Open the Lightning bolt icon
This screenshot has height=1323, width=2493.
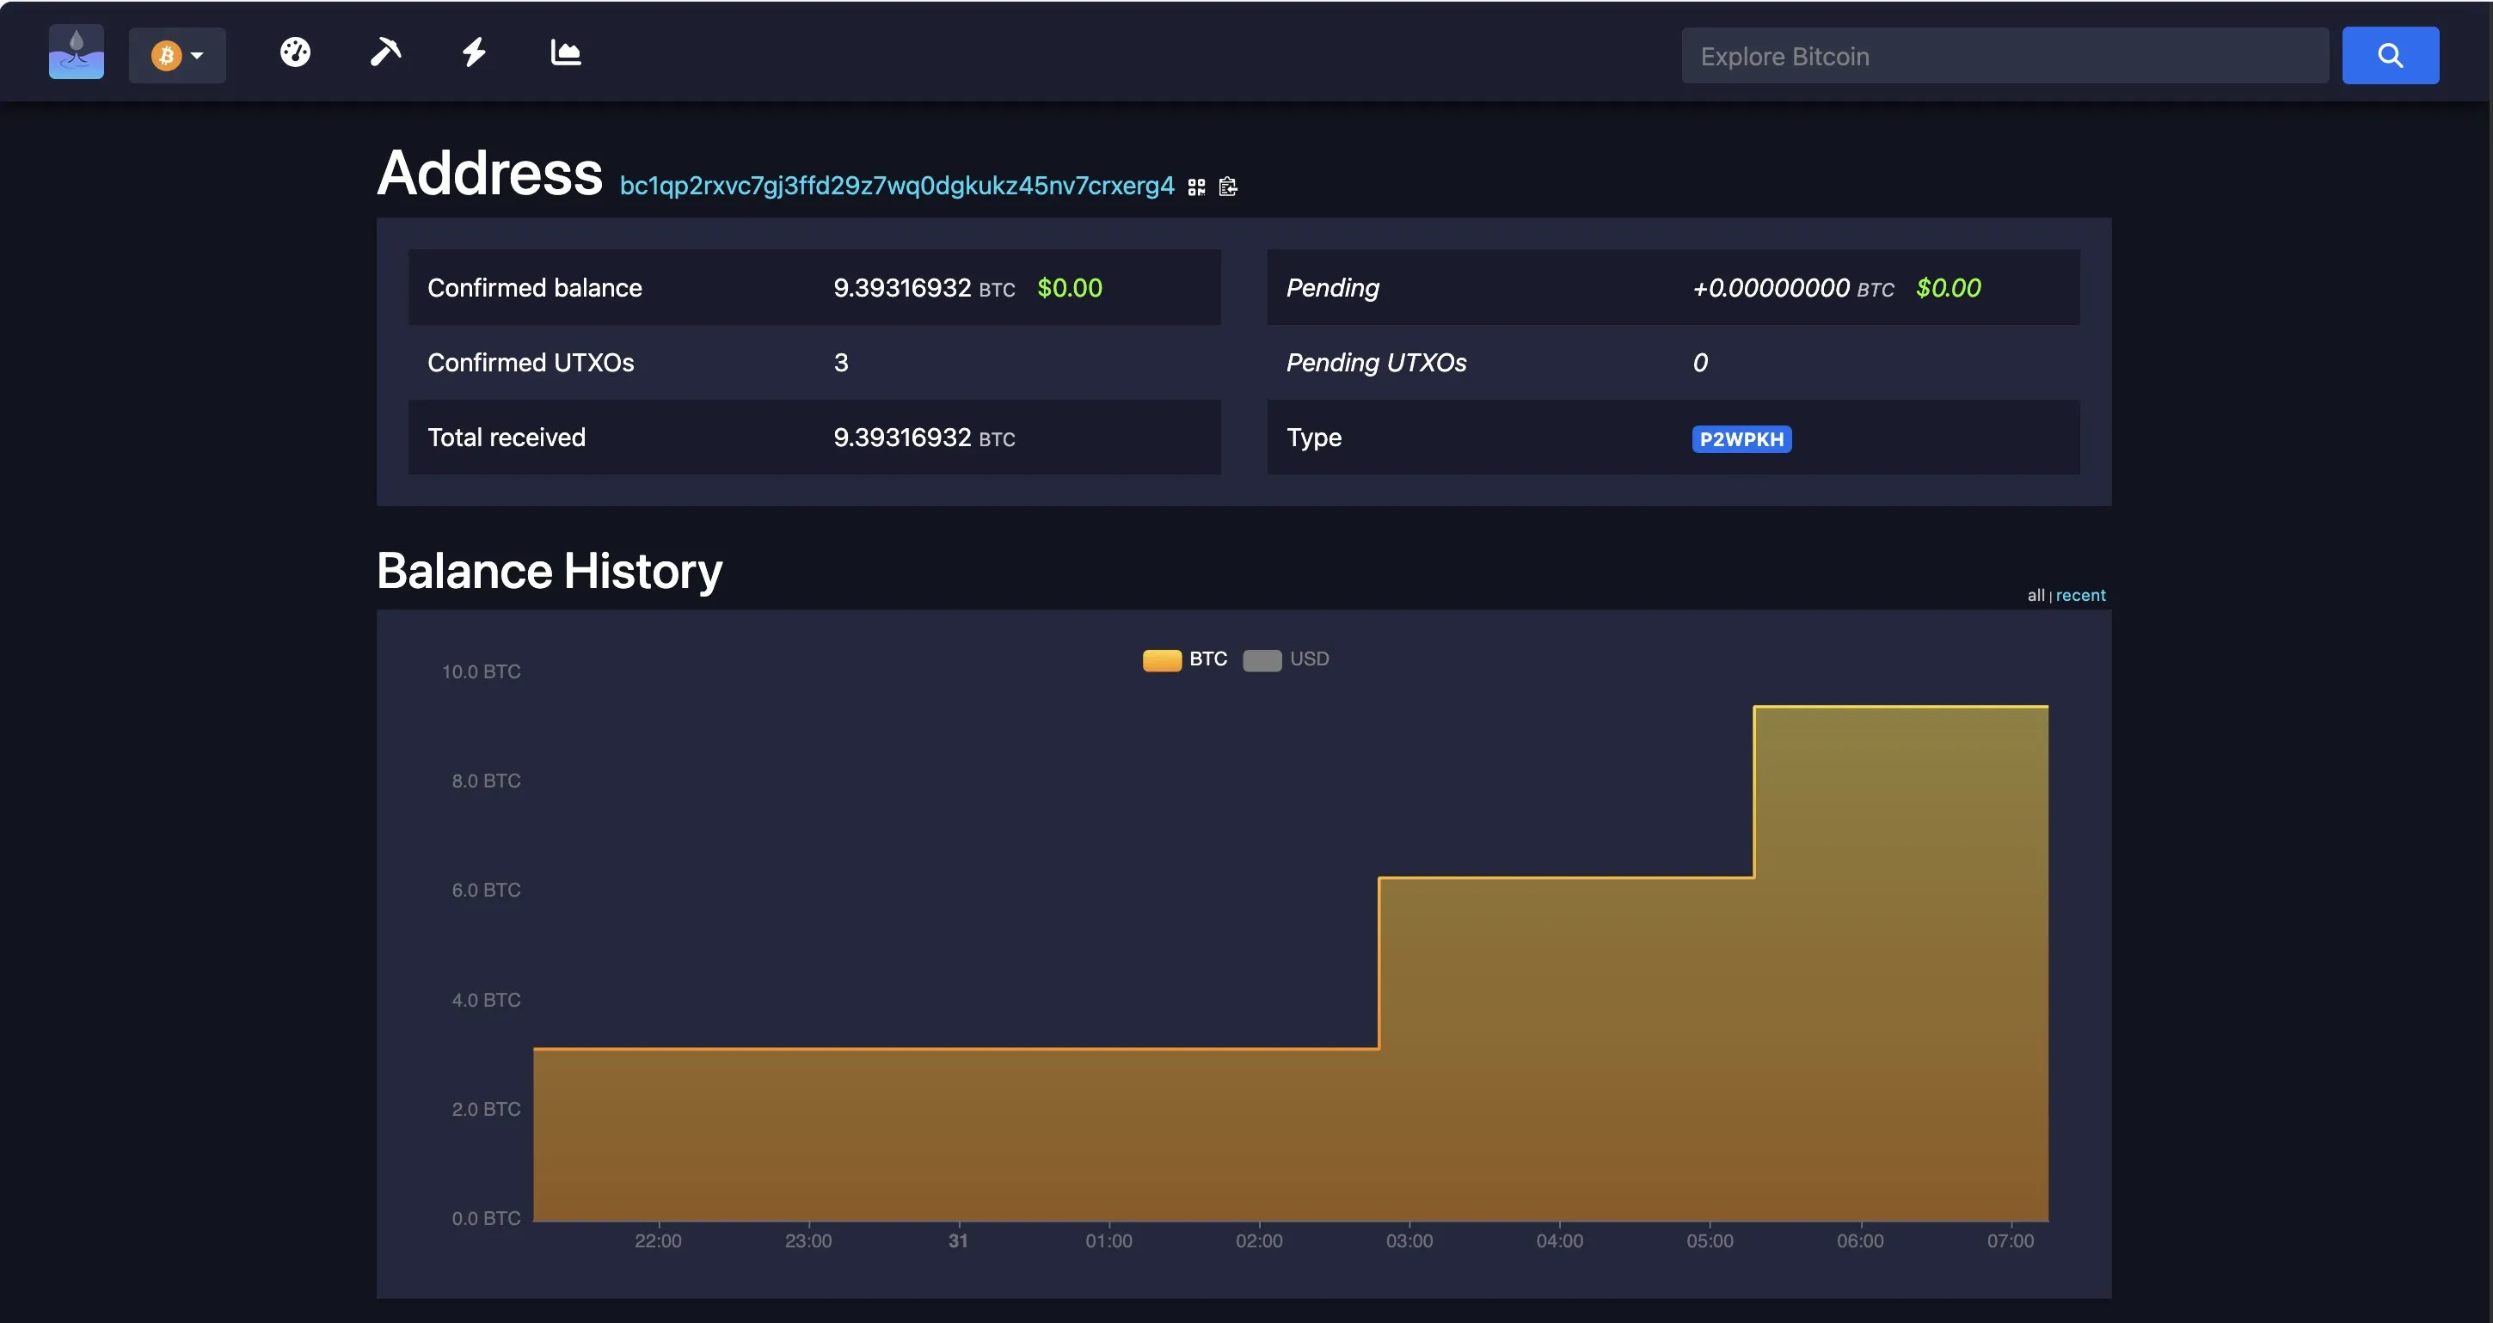(474, 52)
